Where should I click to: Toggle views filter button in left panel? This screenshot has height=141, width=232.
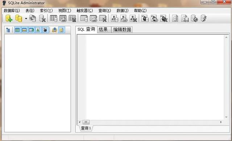(x=31, y=30)
